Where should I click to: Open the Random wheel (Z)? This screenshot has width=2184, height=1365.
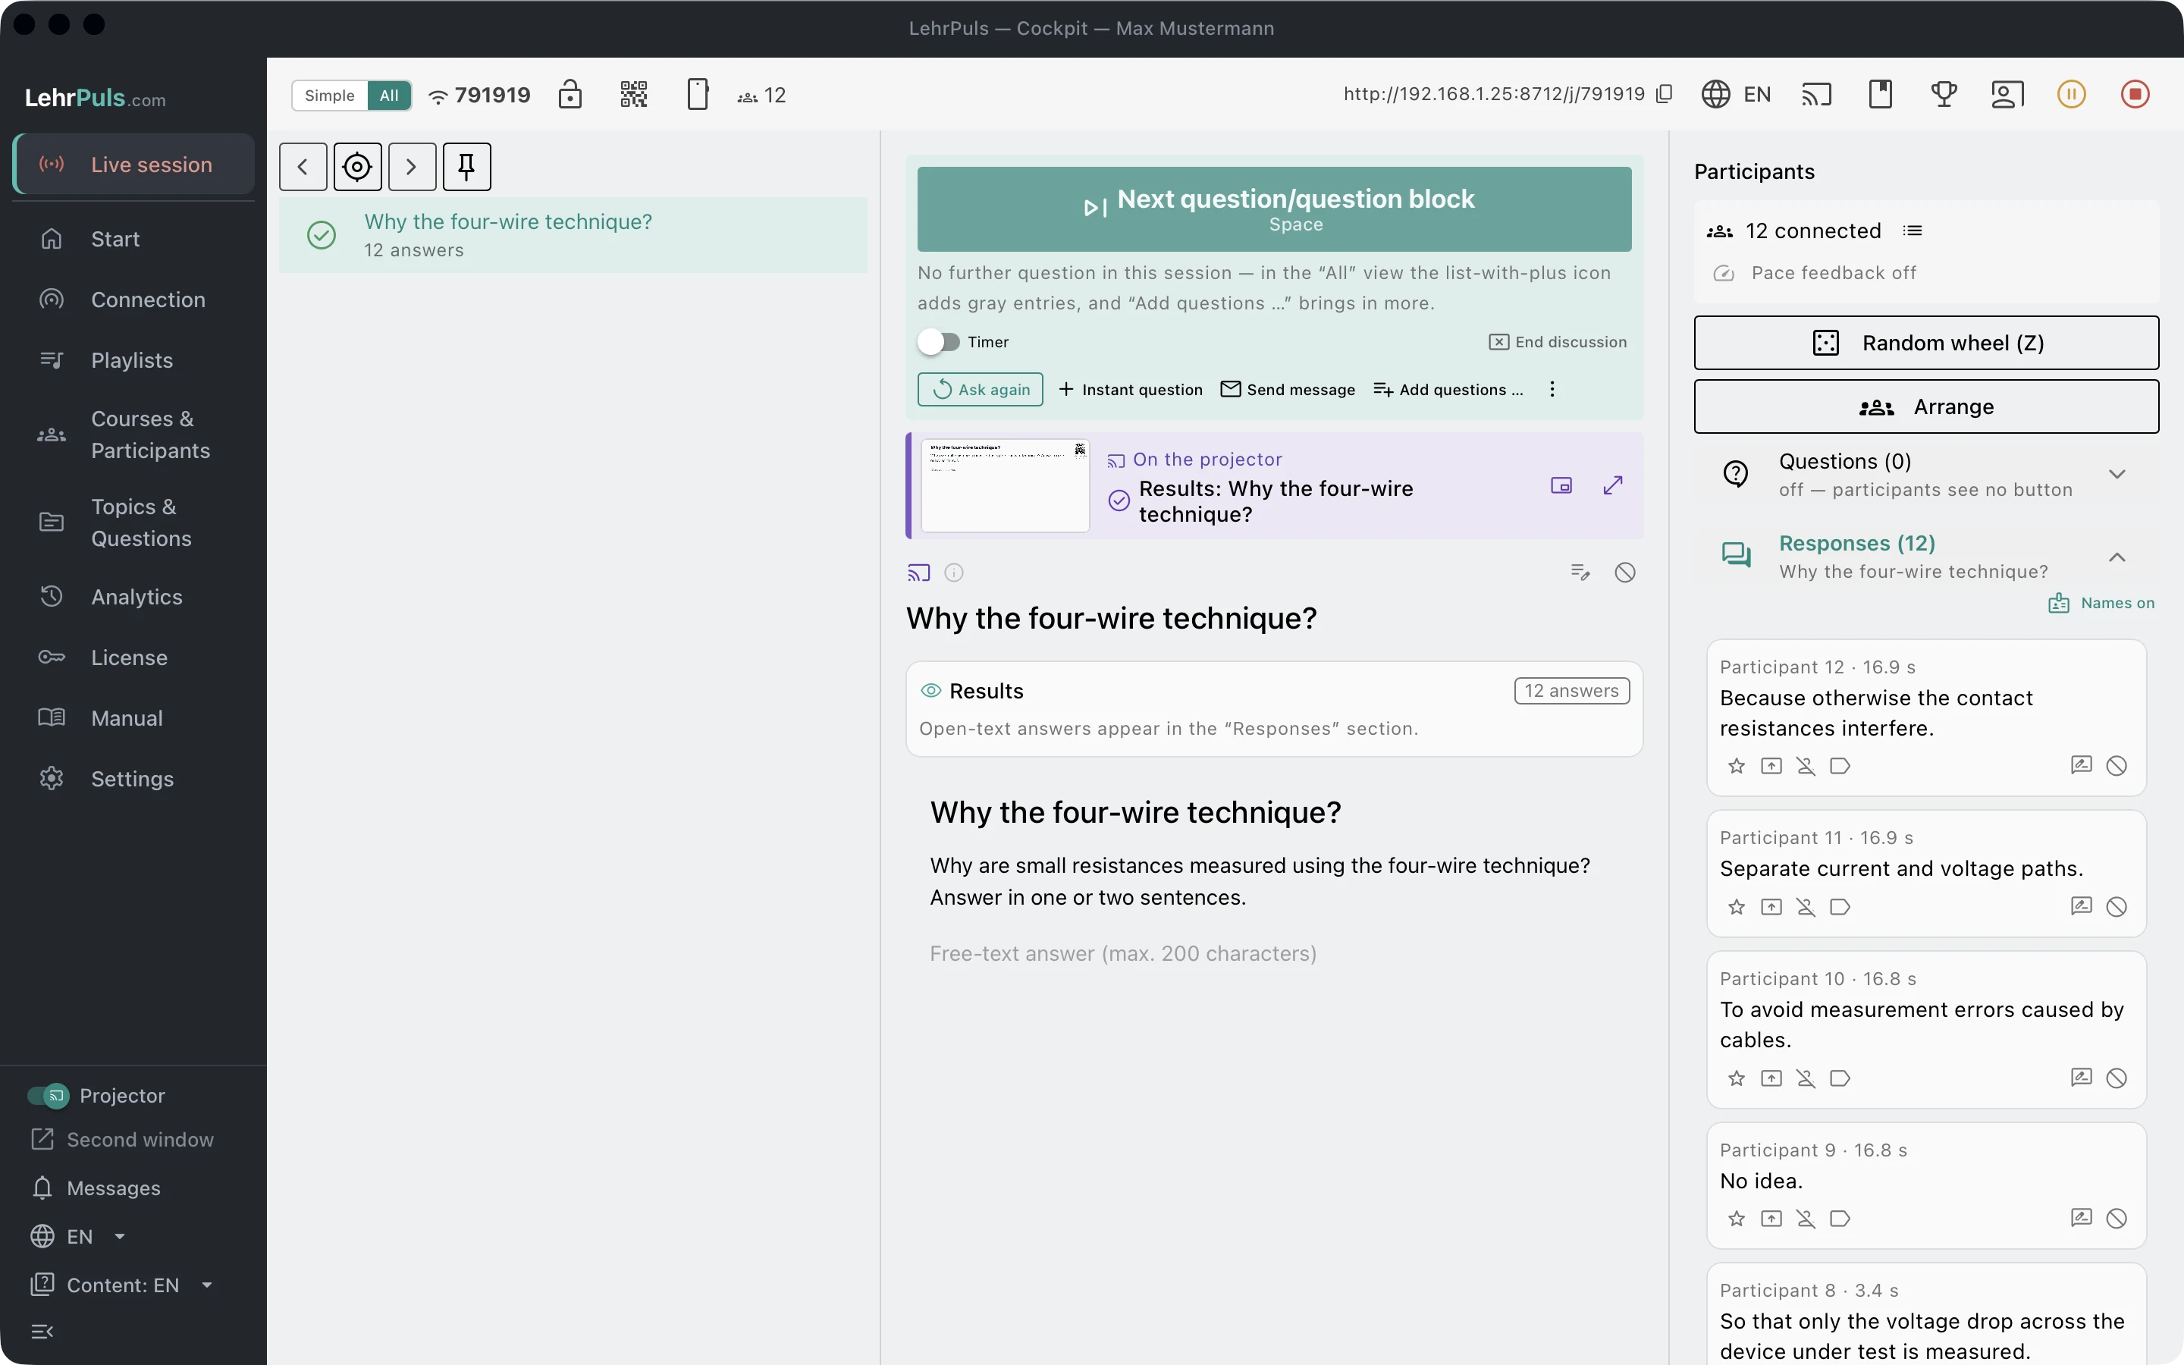(1926, 343)
